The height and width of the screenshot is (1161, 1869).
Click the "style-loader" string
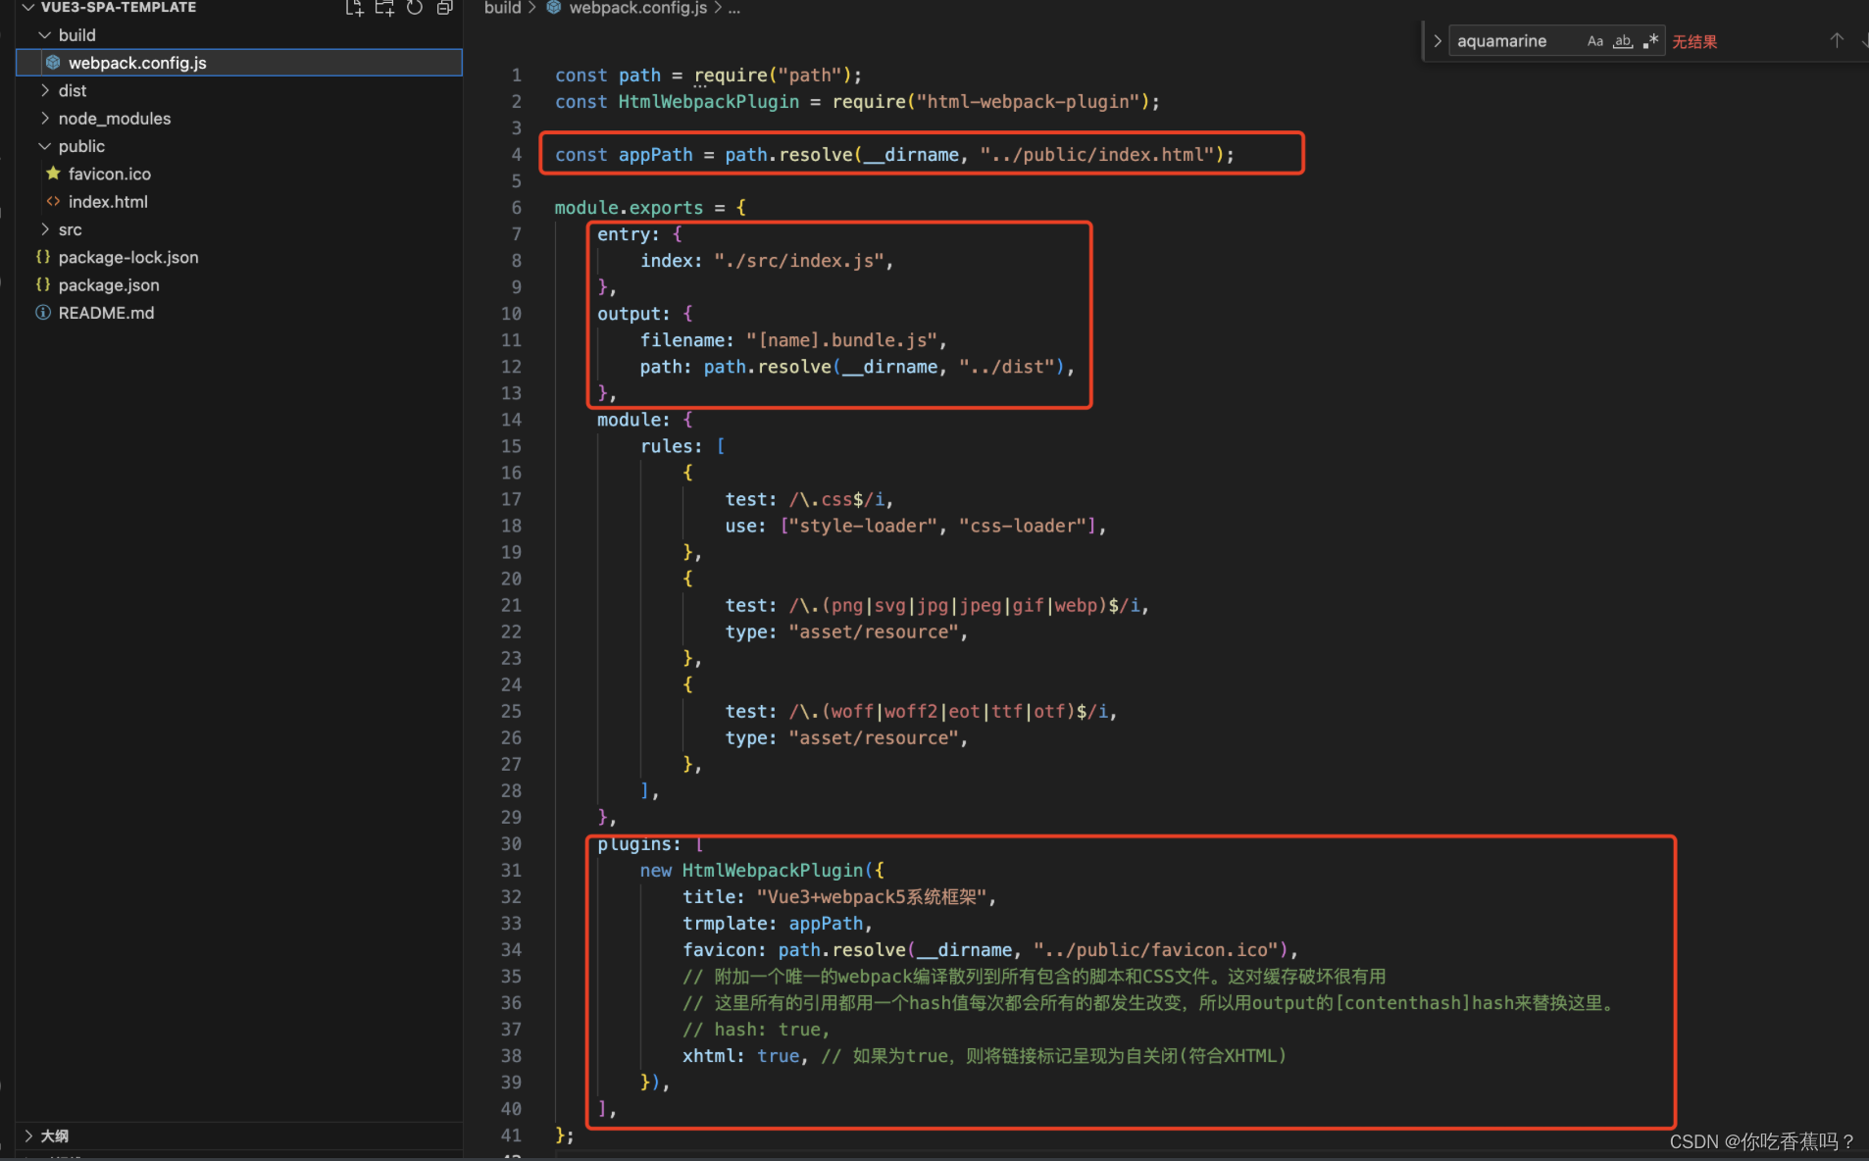pos(863,527)
